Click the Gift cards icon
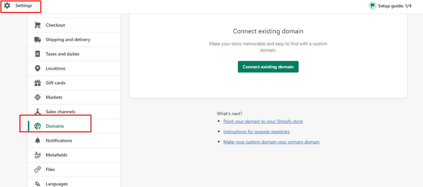This screenshot has width=423, height=187. tap(37, 82)
